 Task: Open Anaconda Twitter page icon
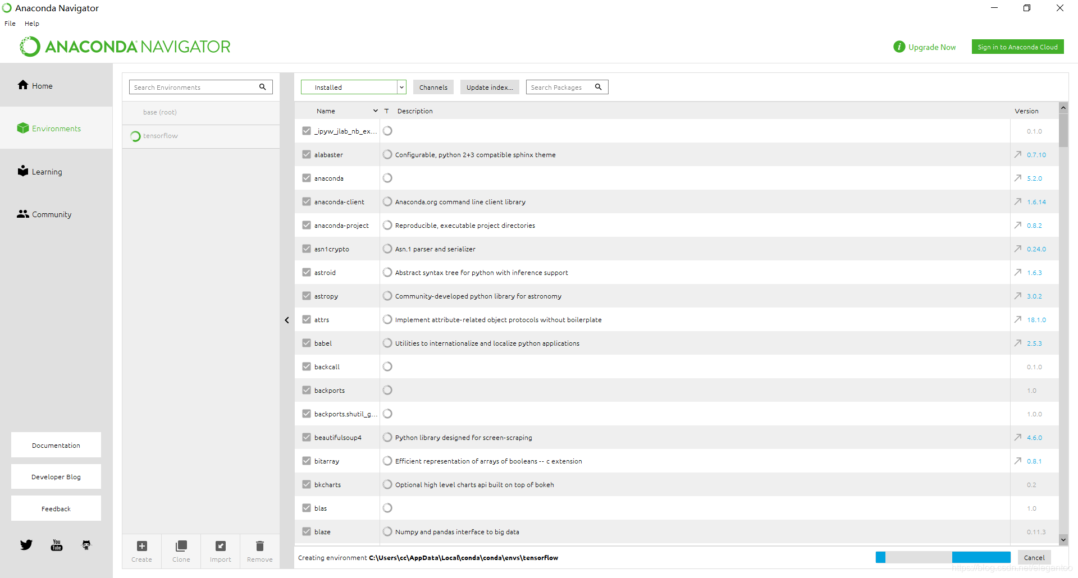coord(26,545)
